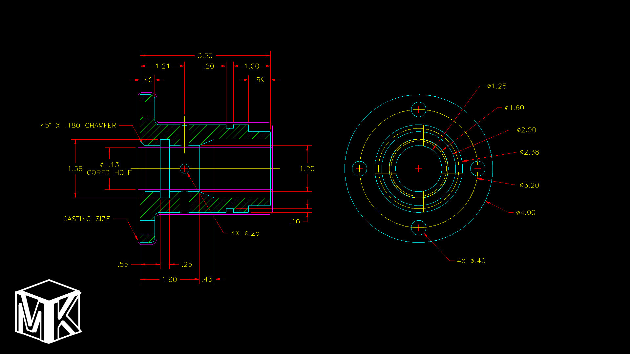Select the ø2.38 diameter label

click(529, 152)
